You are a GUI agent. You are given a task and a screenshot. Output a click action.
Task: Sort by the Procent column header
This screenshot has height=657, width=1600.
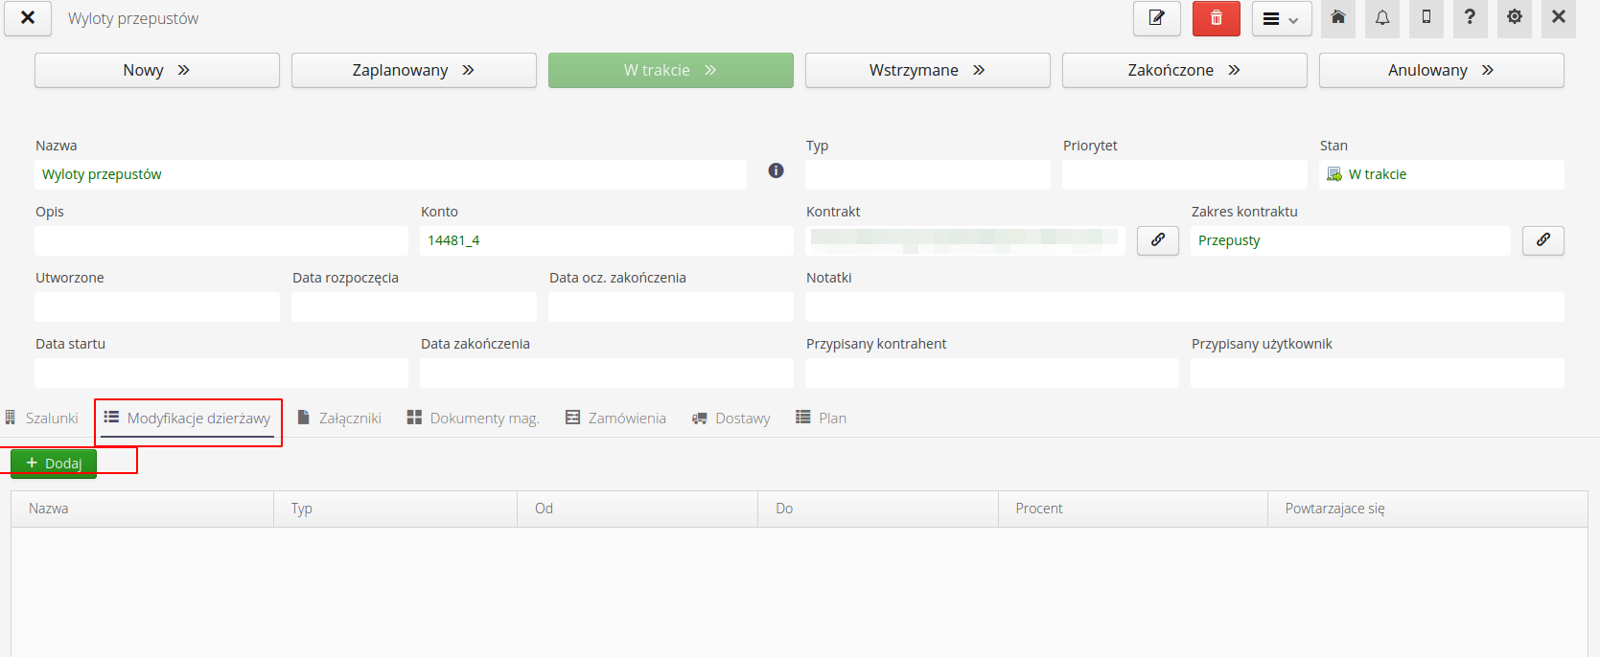[1039, 509]
